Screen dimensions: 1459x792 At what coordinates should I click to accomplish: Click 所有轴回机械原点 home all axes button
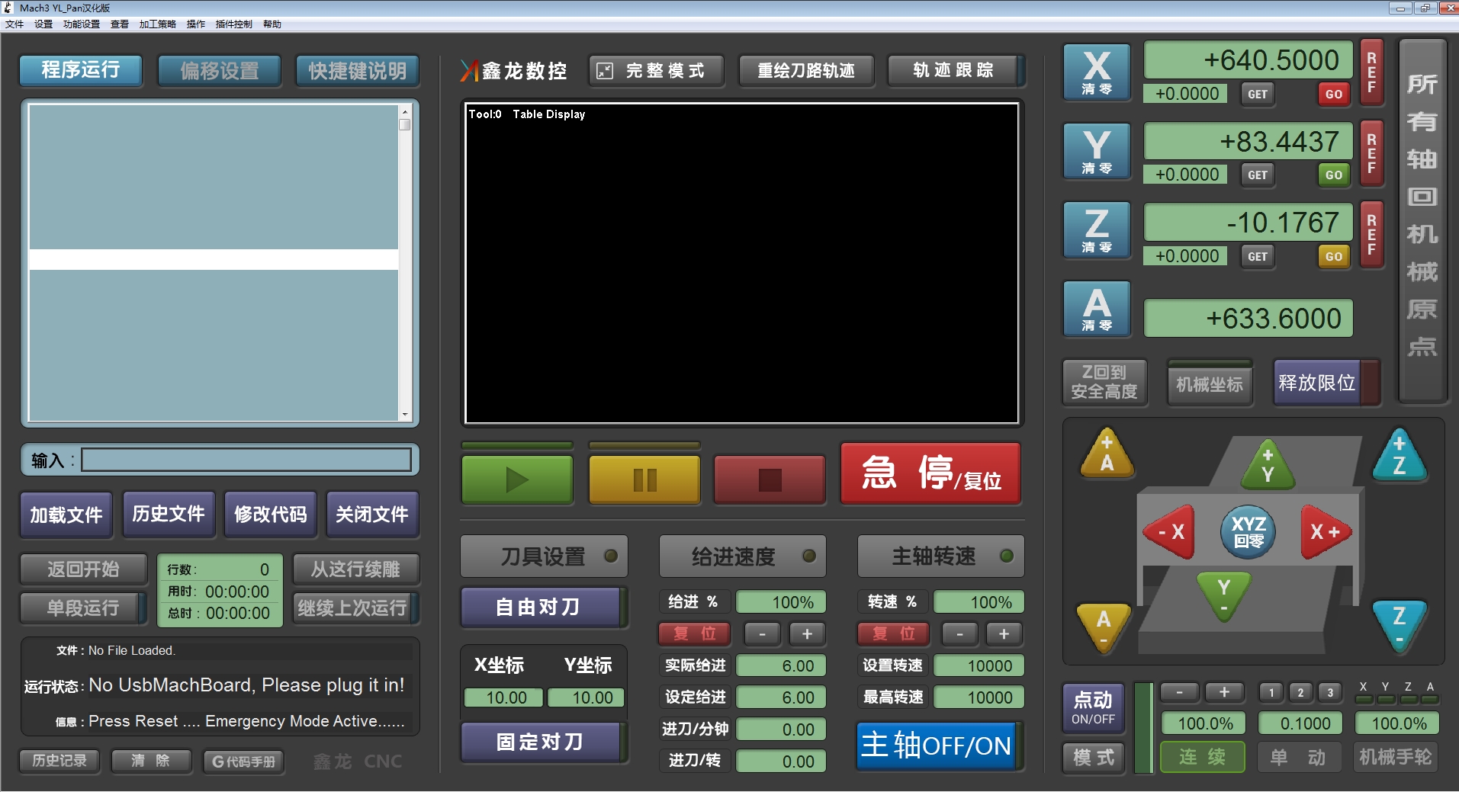[1422, 220]
